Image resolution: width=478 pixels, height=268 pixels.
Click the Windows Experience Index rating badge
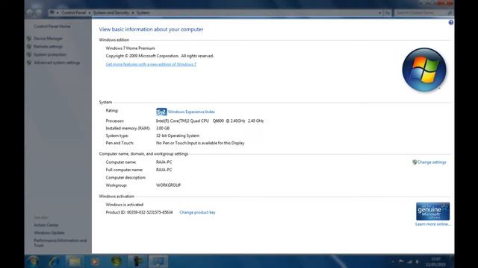pos(161,112)
